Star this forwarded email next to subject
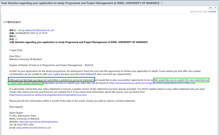This screenshot has height=135, width=219. [162, 3]
